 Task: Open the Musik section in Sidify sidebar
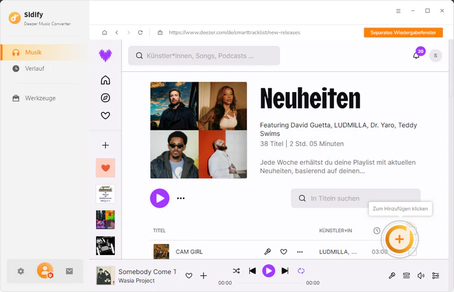click(44, 53)
